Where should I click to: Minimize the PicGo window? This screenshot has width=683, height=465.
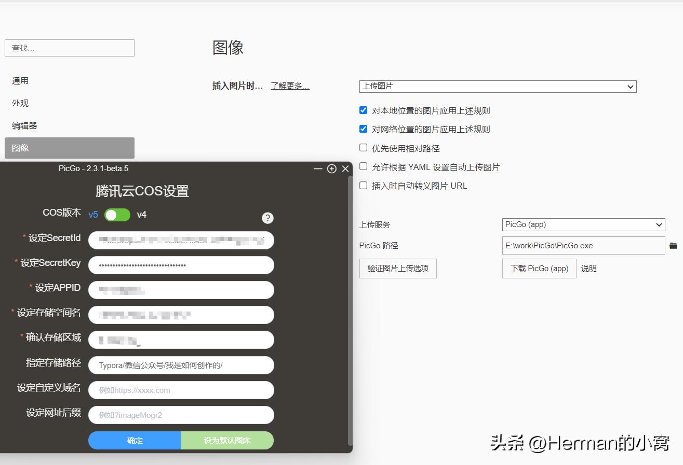pos(318,169)
